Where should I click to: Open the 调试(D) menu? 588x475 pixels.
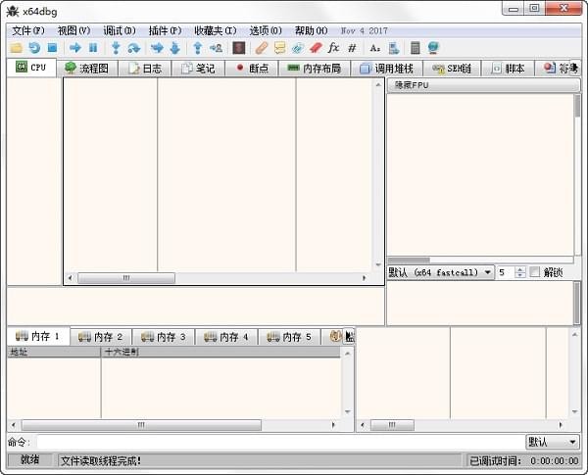pos(120,30)
